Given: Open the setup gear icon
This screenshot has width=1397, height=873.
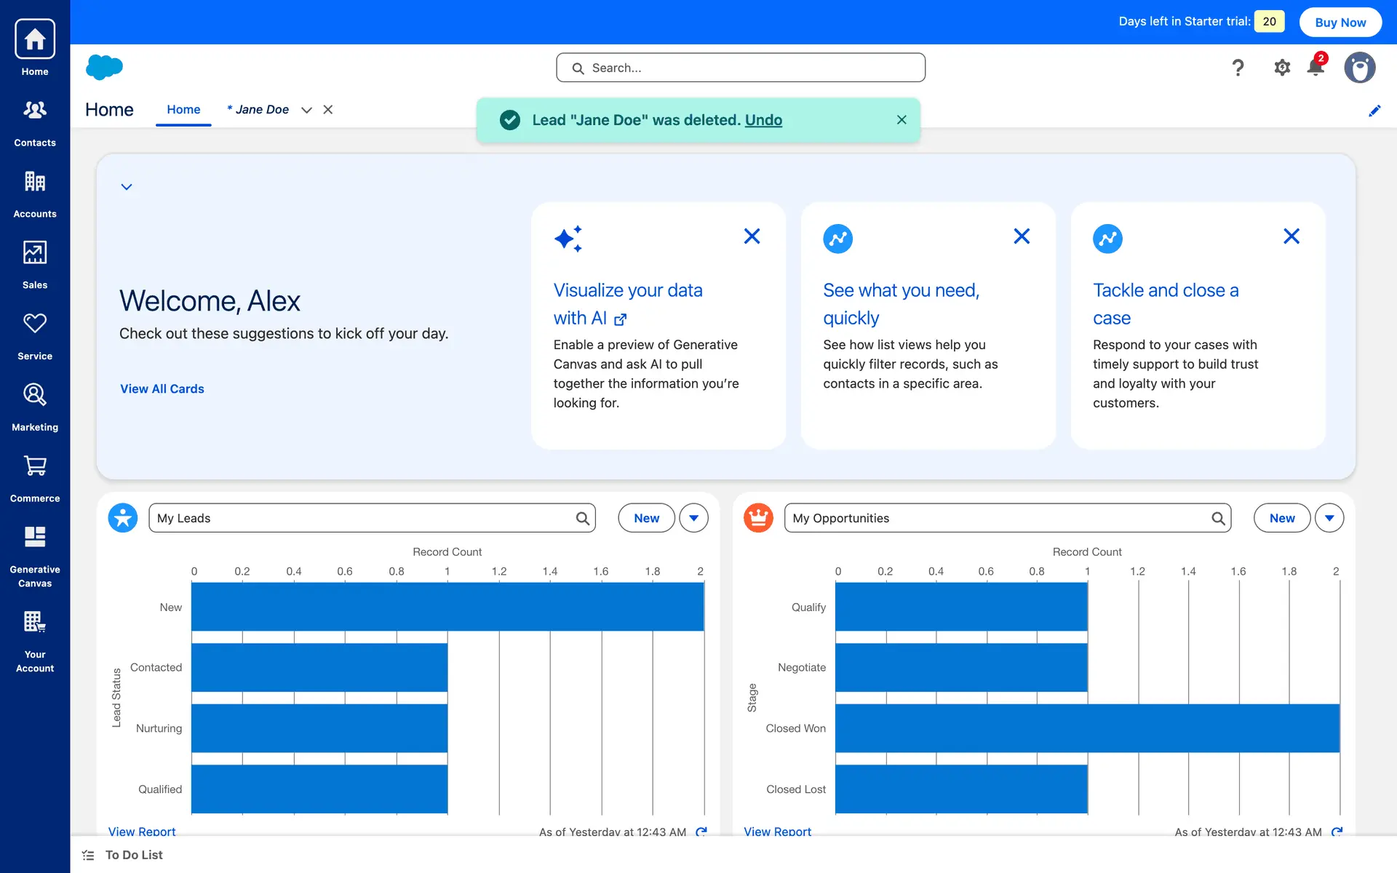Looking at the screenshot, I should point(1282,68).
